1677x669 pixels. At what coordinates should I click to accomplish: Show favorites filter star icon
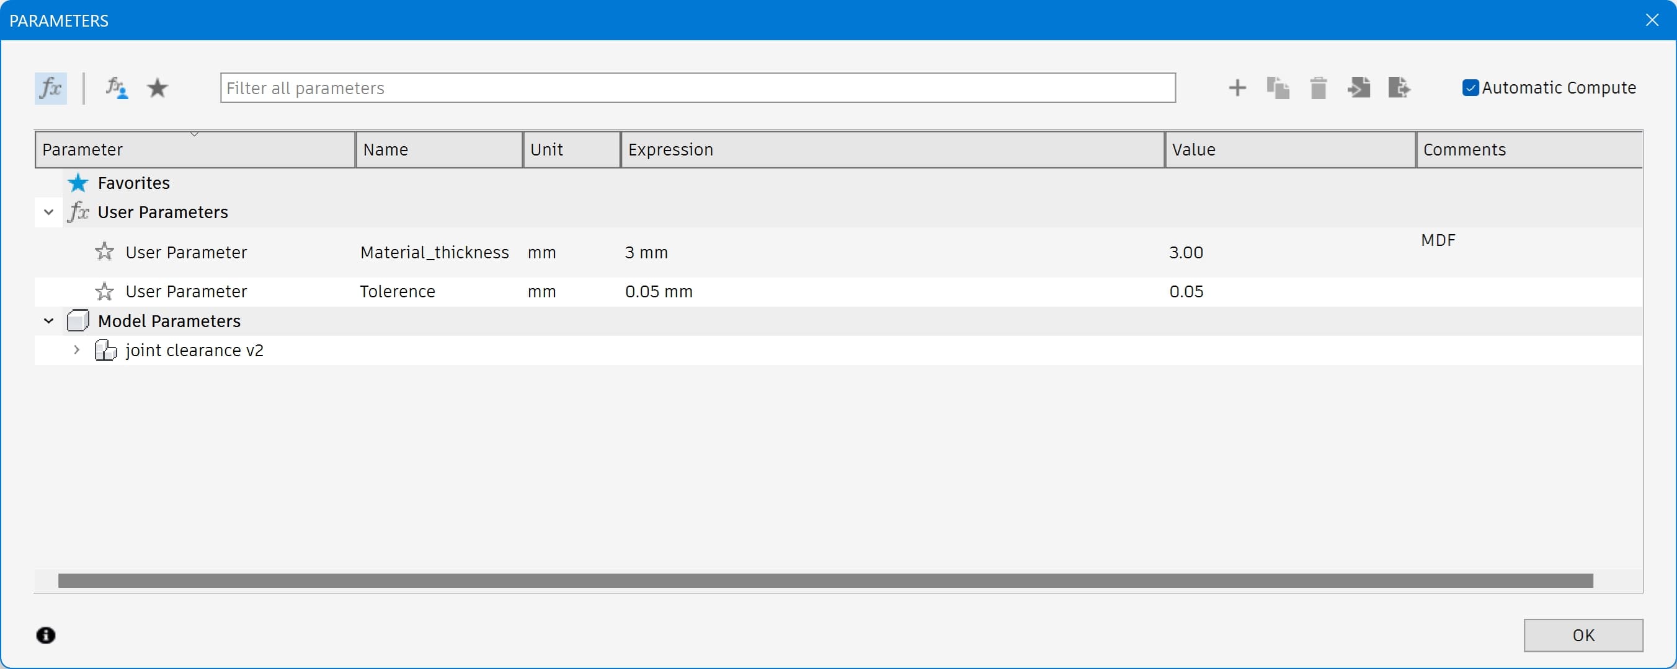click(x=158, y=88)
